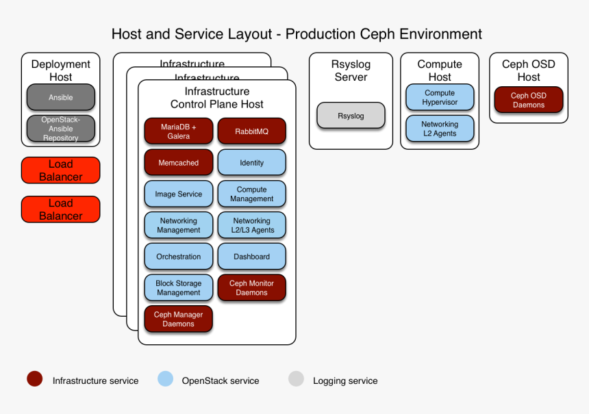Switch to the Compute Host panel
Viewport: 589px width, 414px height.
point(439,70)
